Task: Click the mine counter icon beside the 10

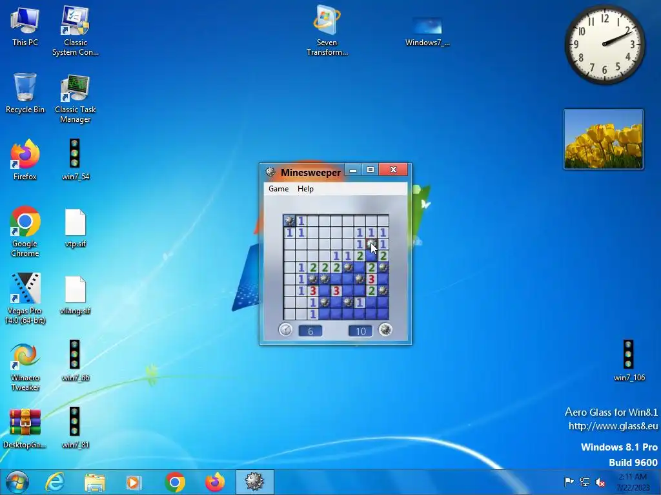Action: [x=385, y=329]
